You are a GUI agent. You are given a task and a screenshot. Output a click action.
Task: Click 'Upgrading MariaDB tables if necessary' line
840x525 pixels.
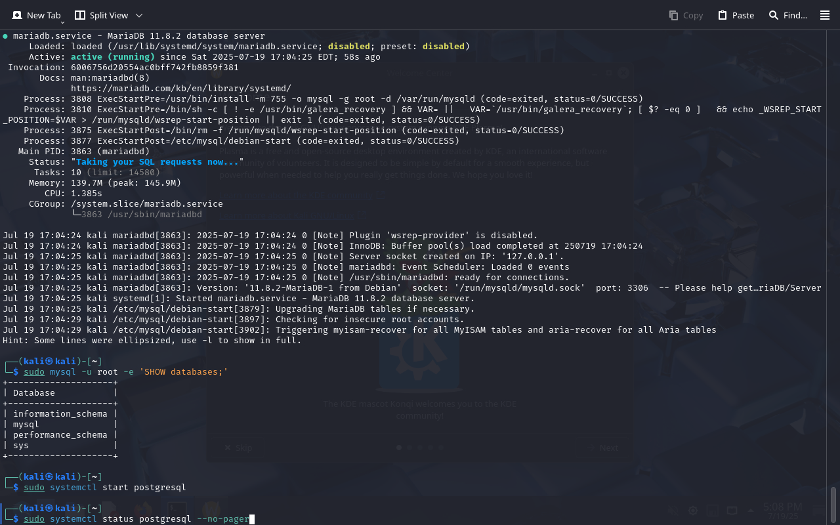click(x=239, y=309)
